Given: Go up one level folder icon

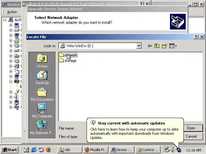Looking at the screenshot, I should (157, 46).
